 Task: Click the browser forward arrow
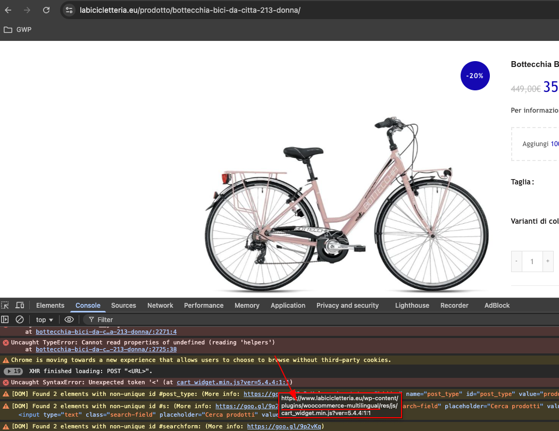(27, 10)
